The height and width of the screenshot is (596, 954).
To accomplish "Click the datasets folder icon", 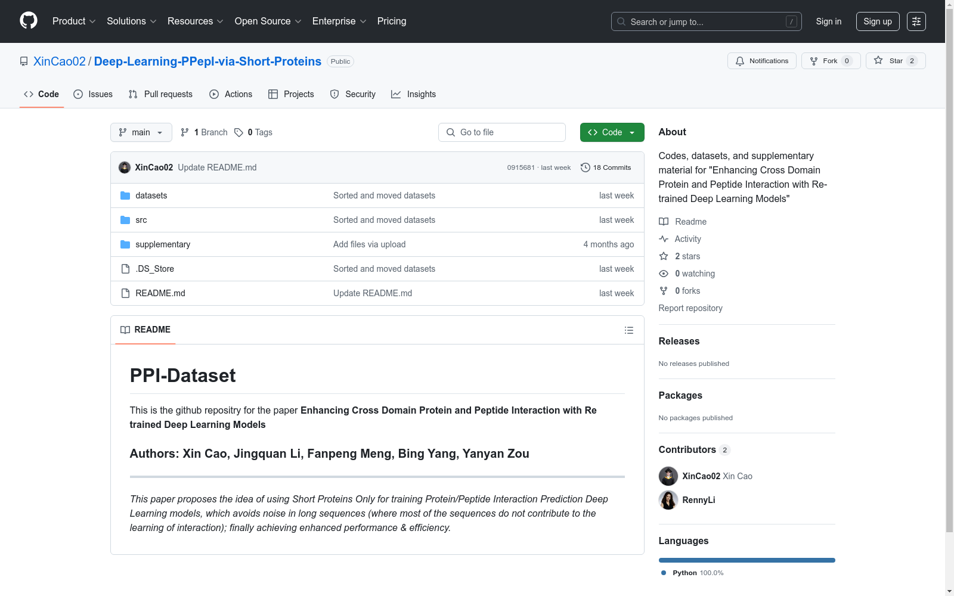I will [x=125, y=195].
